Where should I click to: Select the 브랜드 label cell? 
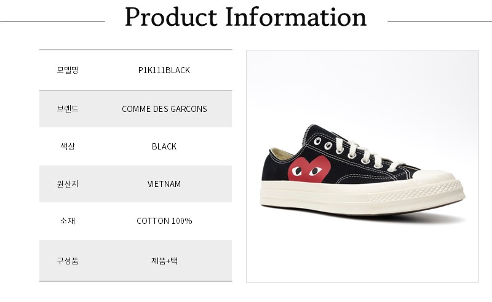(68, 109)
